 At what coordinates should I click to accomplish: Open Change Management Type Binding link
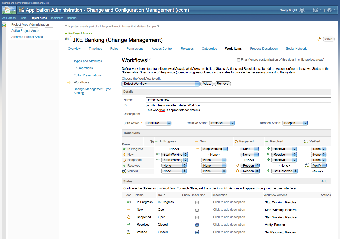[92, 91]
